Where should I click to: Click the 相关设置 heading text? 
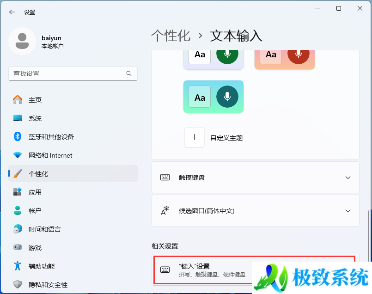[165, 246]
